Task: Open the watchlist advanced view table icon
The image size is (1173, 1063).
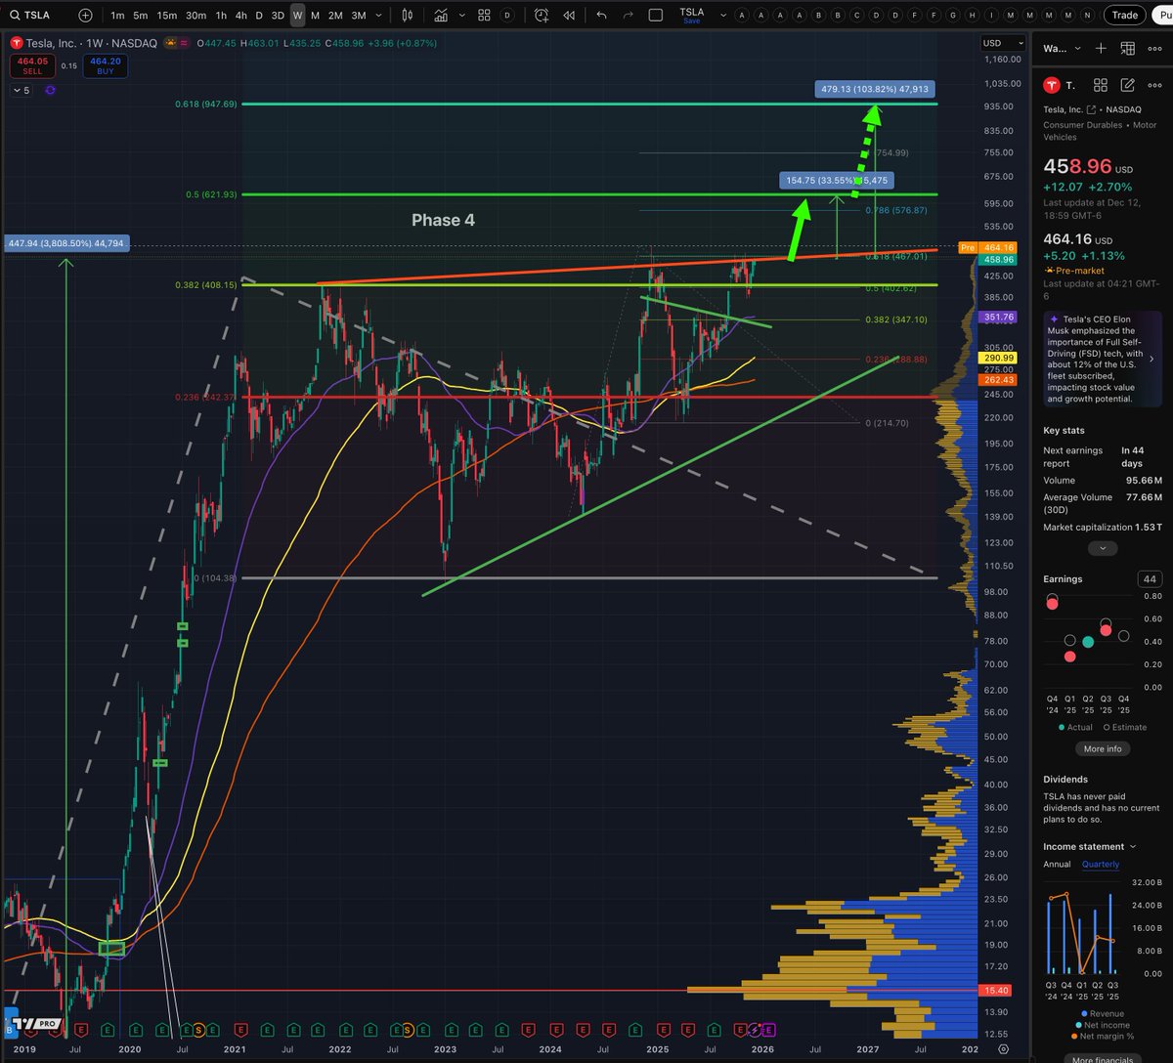Action: click(x=1127, y=48)
